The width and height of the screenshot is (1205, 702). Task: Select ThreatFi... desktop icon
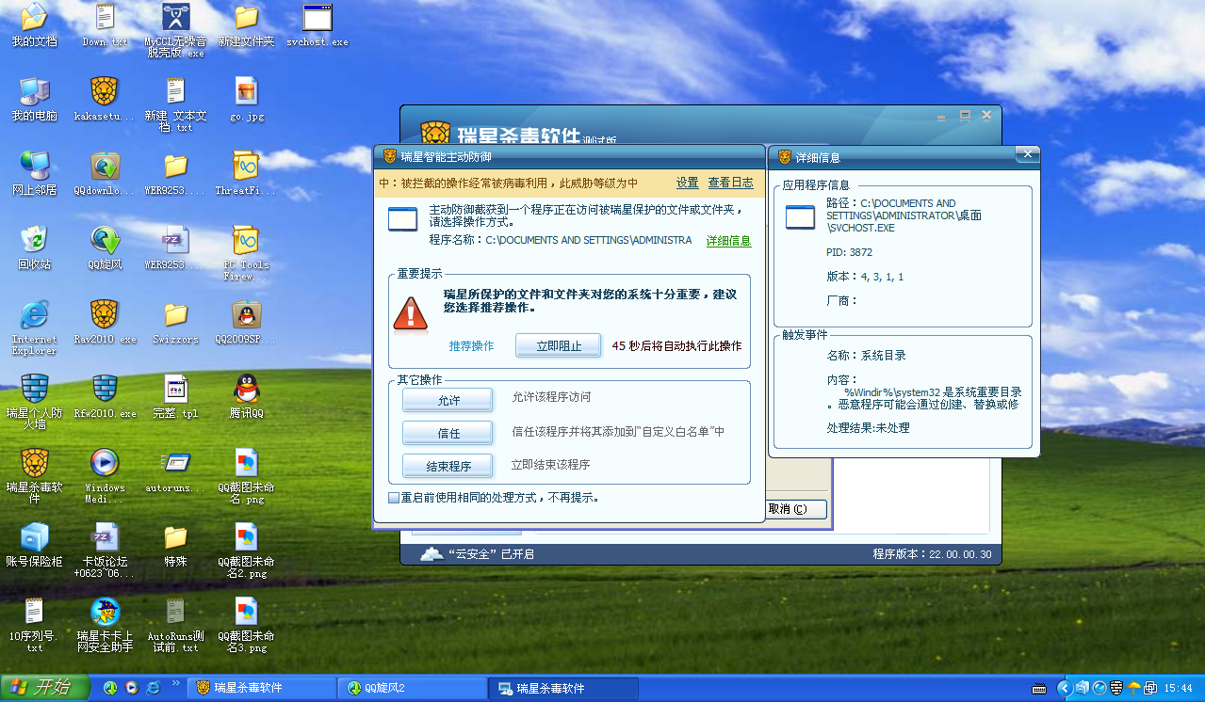click(246, 172)
